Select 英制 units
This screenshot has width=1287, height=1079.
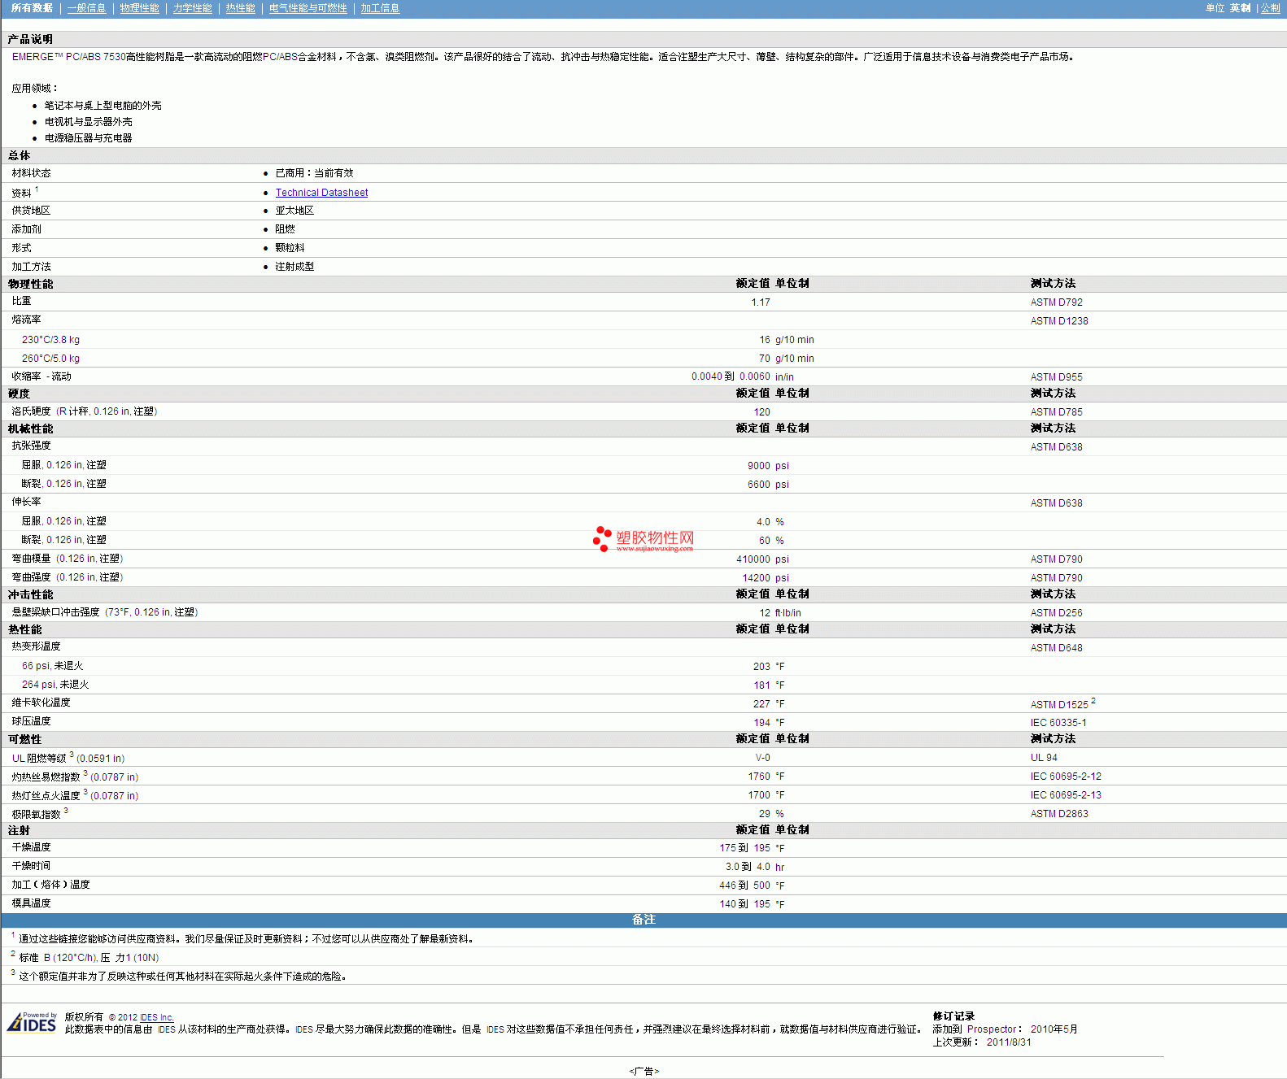[1240, 8]
